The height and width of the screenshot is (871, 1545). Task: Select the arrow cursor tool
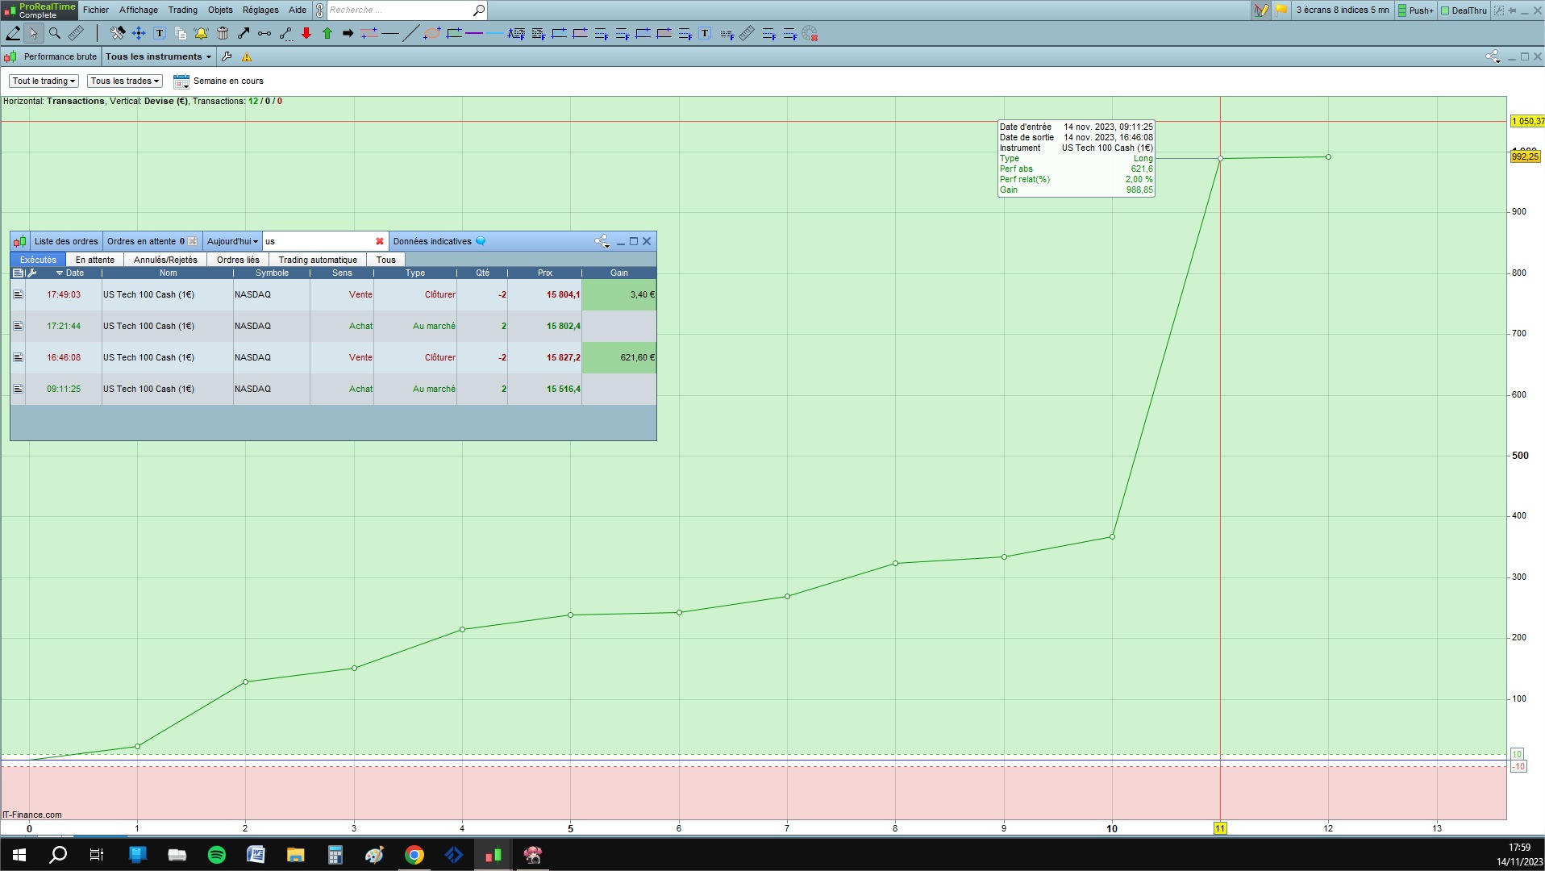tap(33, 33)
